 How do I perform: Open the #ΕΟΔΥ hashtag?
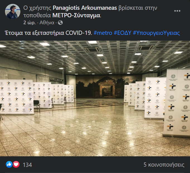(123, 33)
